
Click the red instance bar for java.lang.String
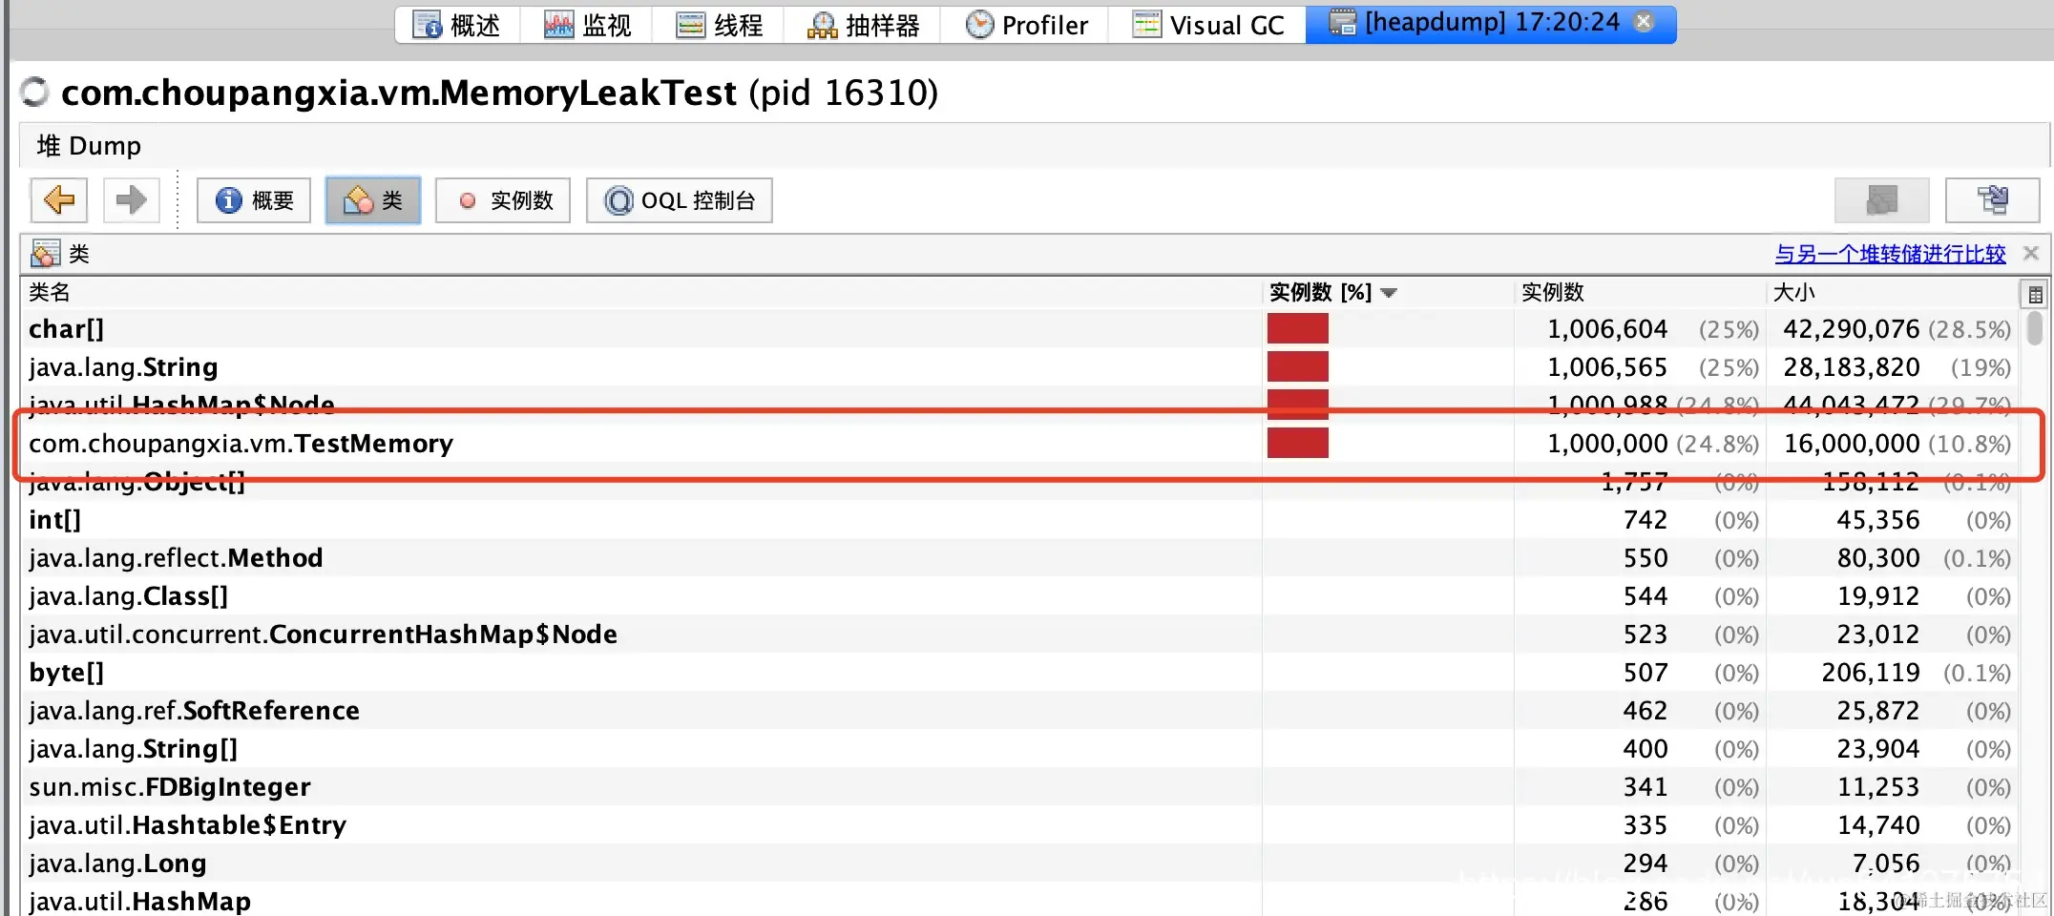(1298, 366)
